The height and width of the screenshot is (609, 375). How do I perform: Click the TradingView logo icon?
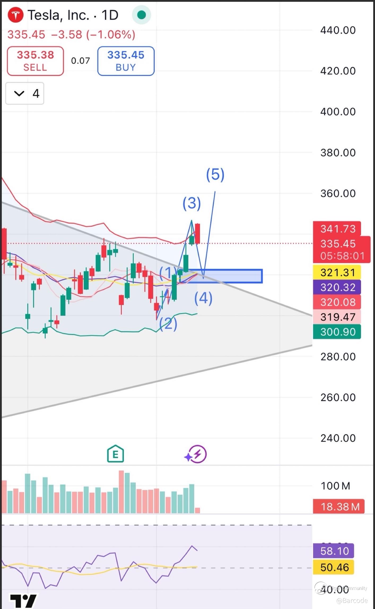[23, 601]
